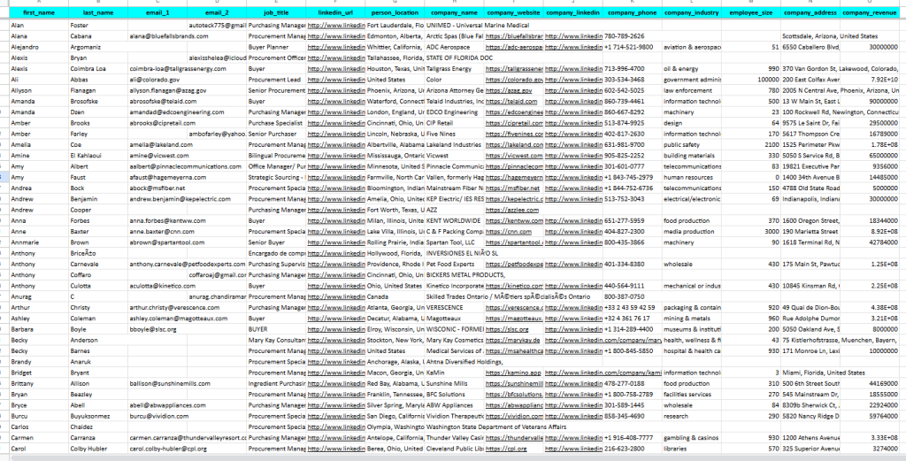
Task: Open the https://kamino.app website link
Action: coord(513,373)
